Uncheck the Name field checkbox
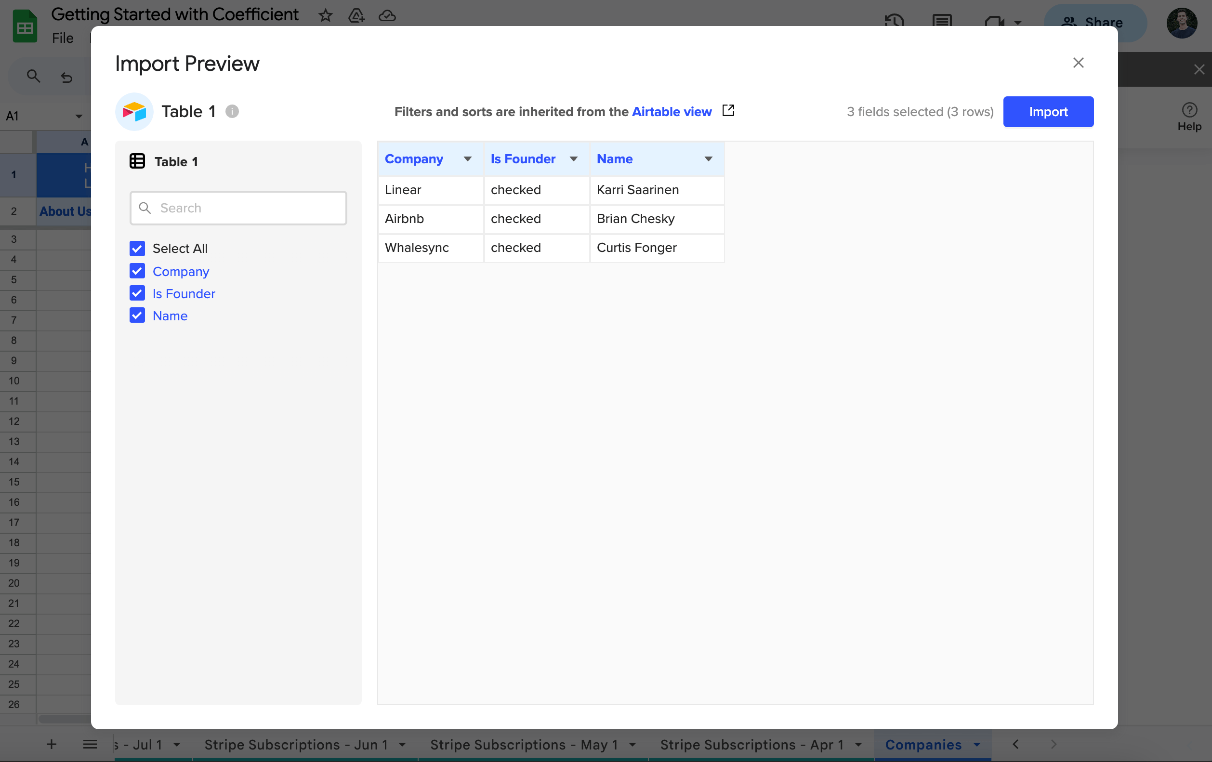The width and height of the screenshot is (1212, 762). 137,315
